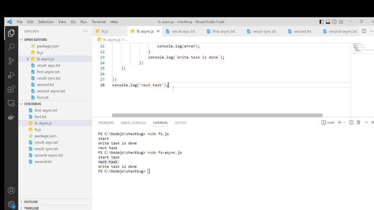This screenshot has width=374, height=210.
Task: Open the View menu
Action: 62,22
